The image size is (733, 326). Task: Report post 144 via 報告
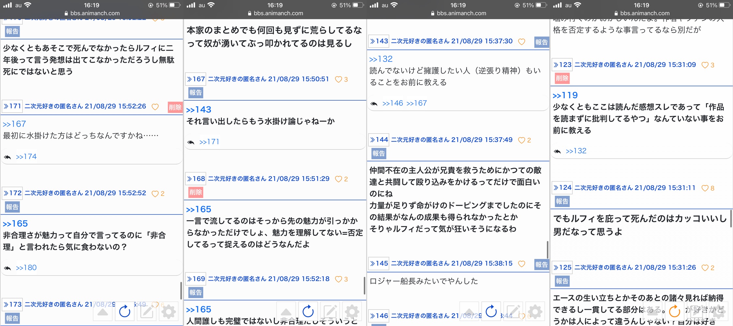point(379,153)
